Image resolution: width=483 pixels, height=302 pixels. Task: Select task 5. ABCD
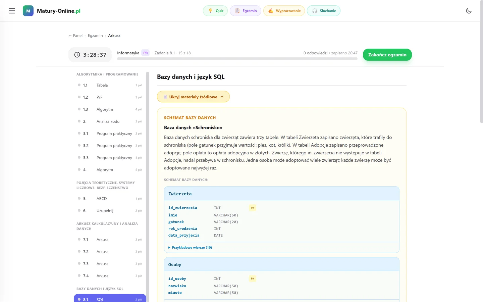(110, 199)
